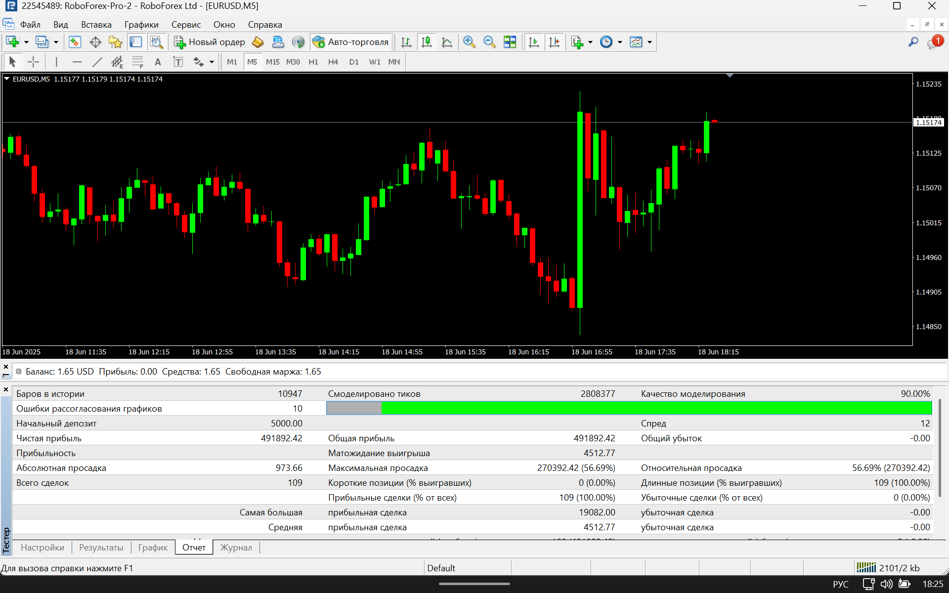Image resolution: width=949 pixels, height=593 pixels.
Task: Toggle the Авто-торговля button
Action: (x=351, y=42)
